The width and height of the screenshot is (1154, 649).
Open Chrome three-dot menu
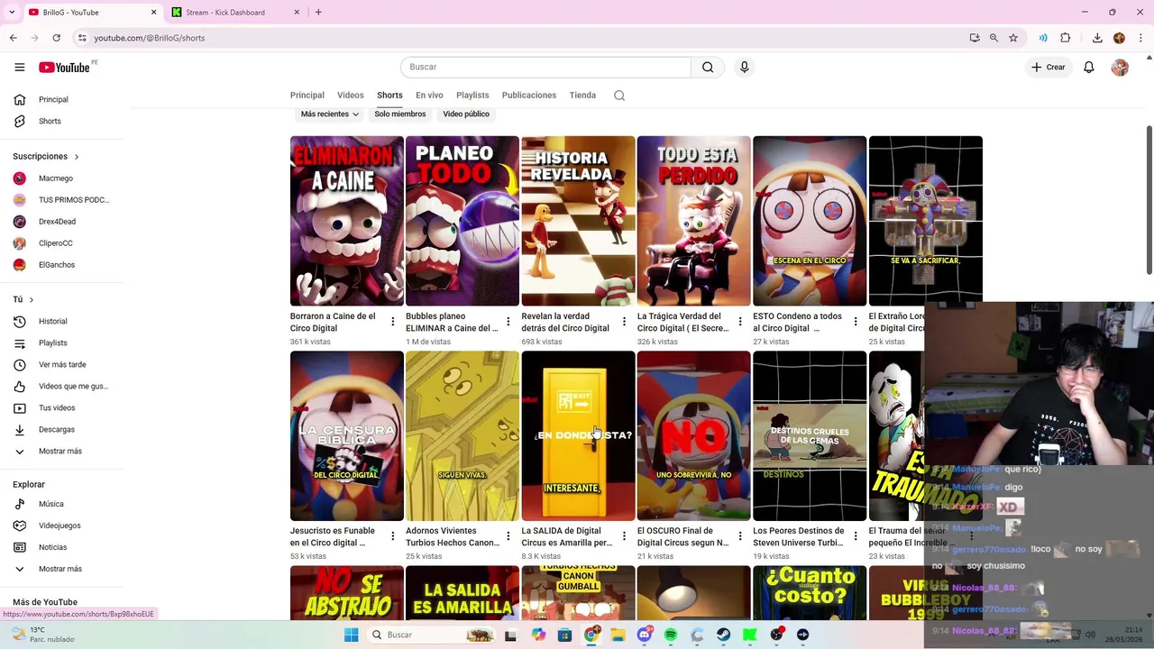pyautogui.click(x=1140, y=38)
